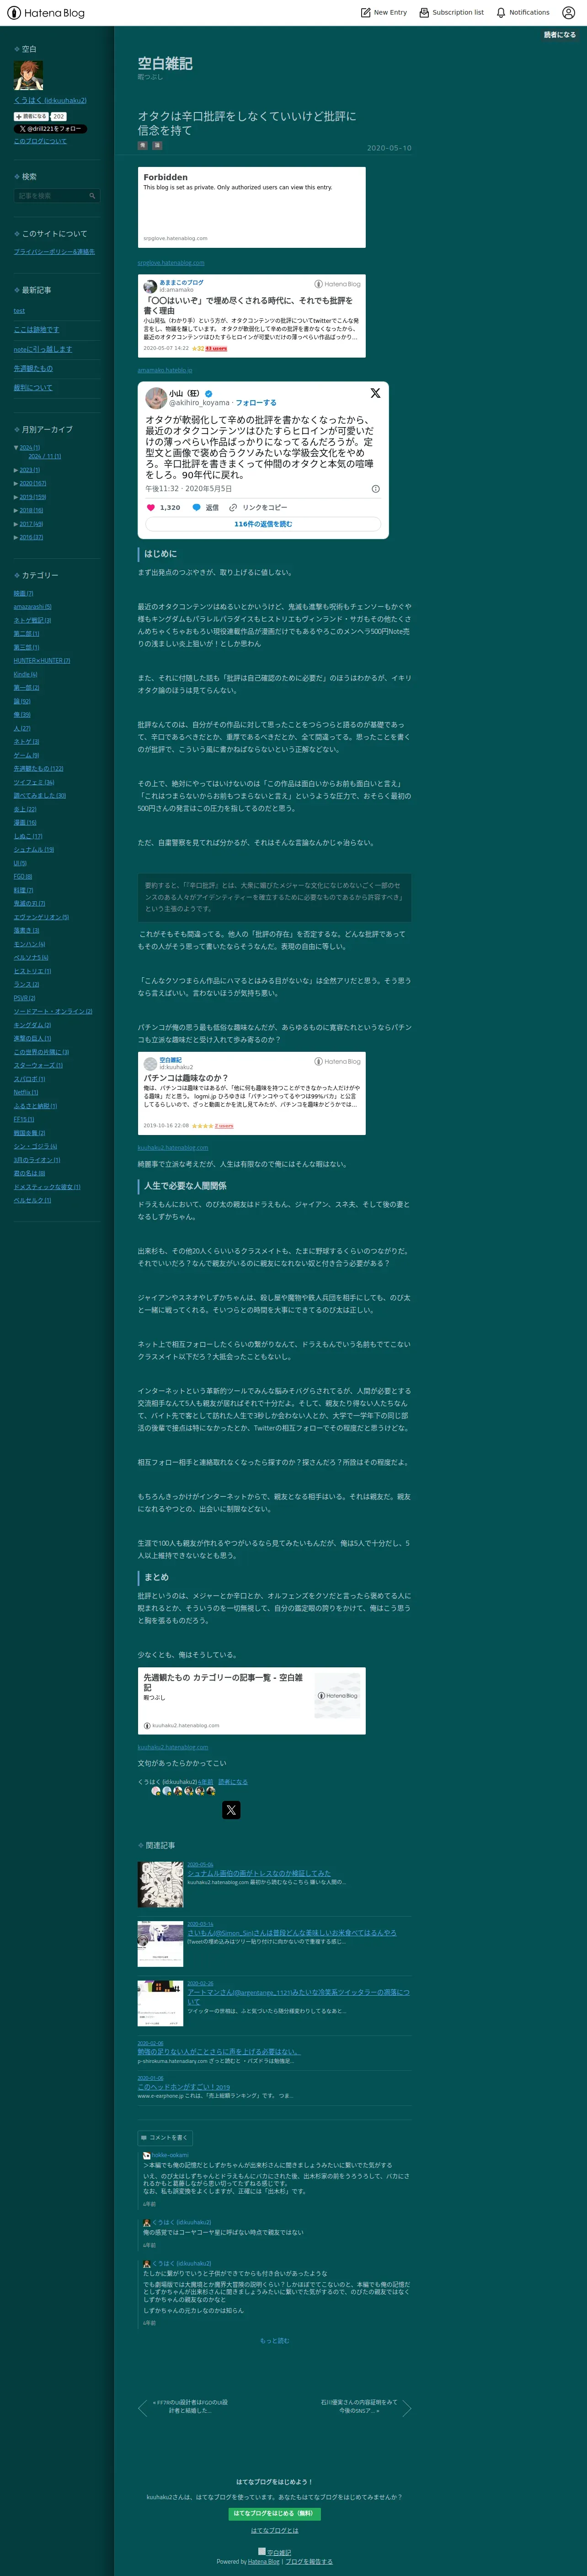This screenshot has width=587, height=2576.
Task: Click the Hatena Blog logo
Action: pos(46,13)
